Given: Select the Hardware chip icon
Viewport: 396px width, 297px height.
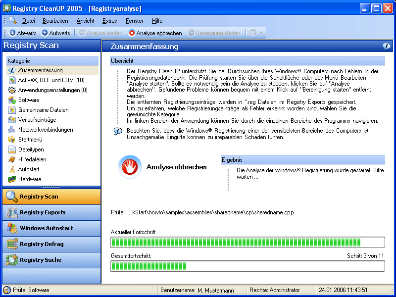Looking at the screenshot, I should [x=12, y=179].
